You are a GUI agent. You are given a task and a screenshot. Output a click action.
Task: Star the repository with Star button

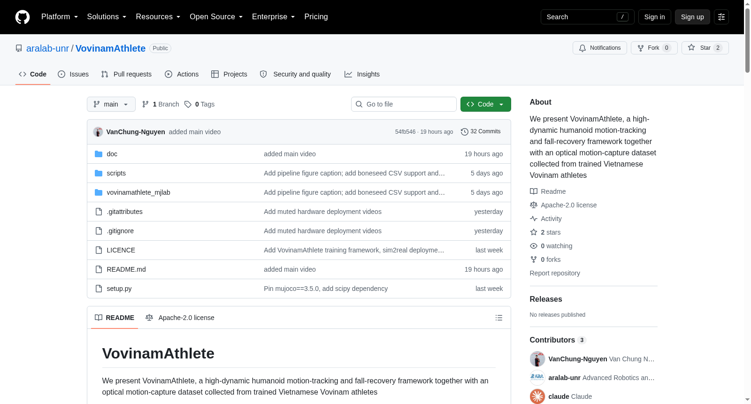(x=705, y=48)
